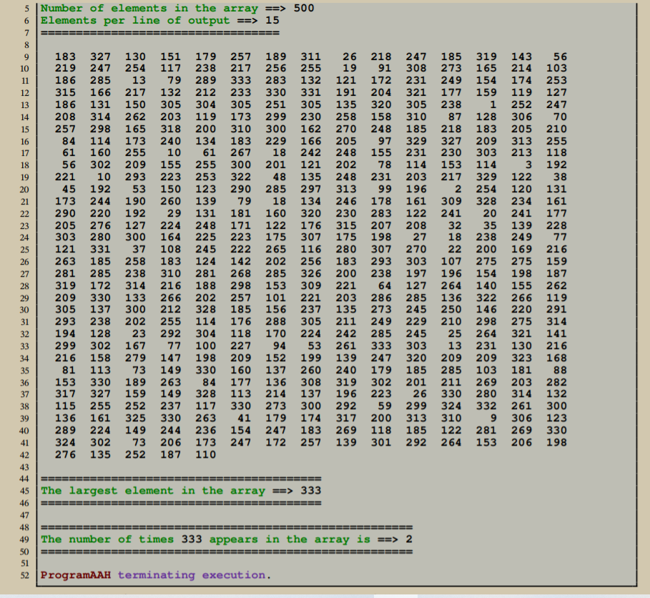This screenshot has width=650, height=598.
Task: Select the value 333 inside the array on line 33
Action: 381,345
